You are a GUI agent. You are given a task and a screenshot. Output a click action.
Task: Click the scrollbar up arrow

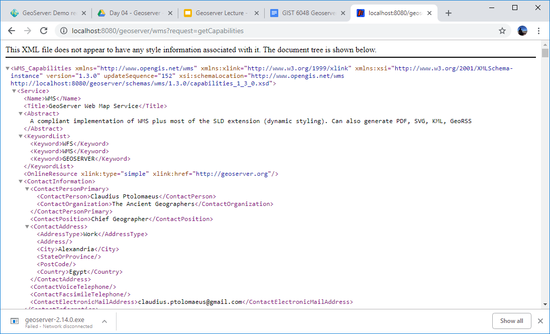(545, 45)
